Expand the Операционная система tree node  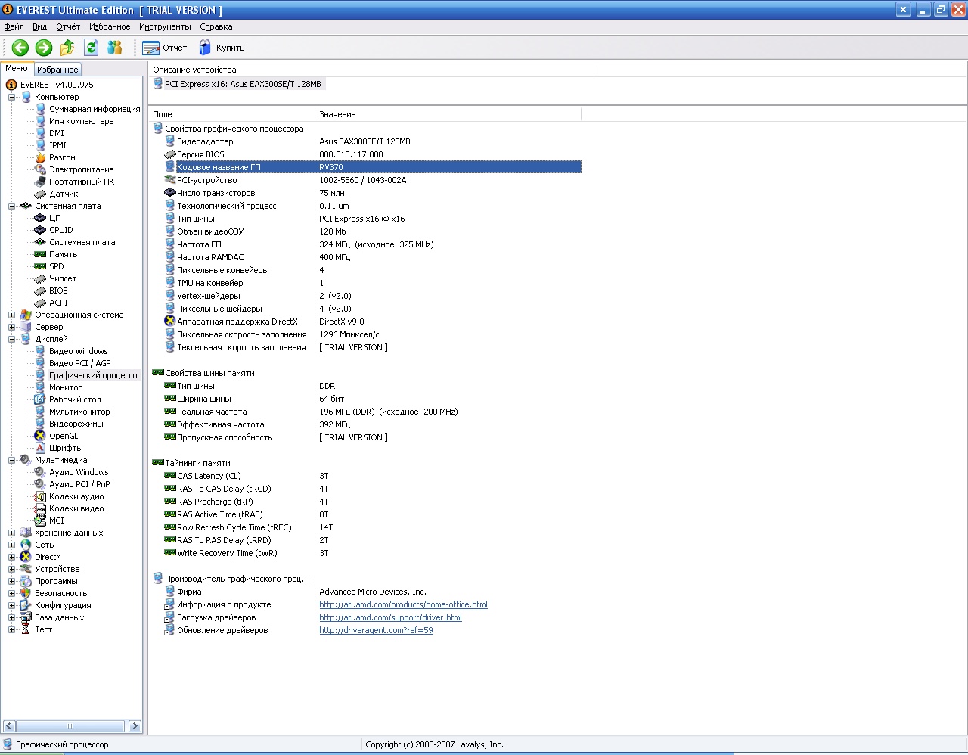[12, 315]
